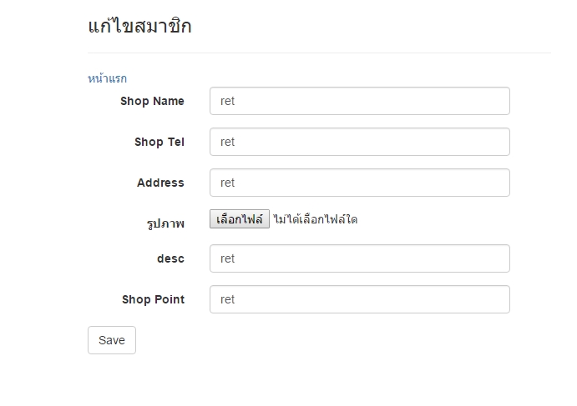Viewport: 577px width, 406px height.
Task: Click the Shop Name input field
Action: 359,101
